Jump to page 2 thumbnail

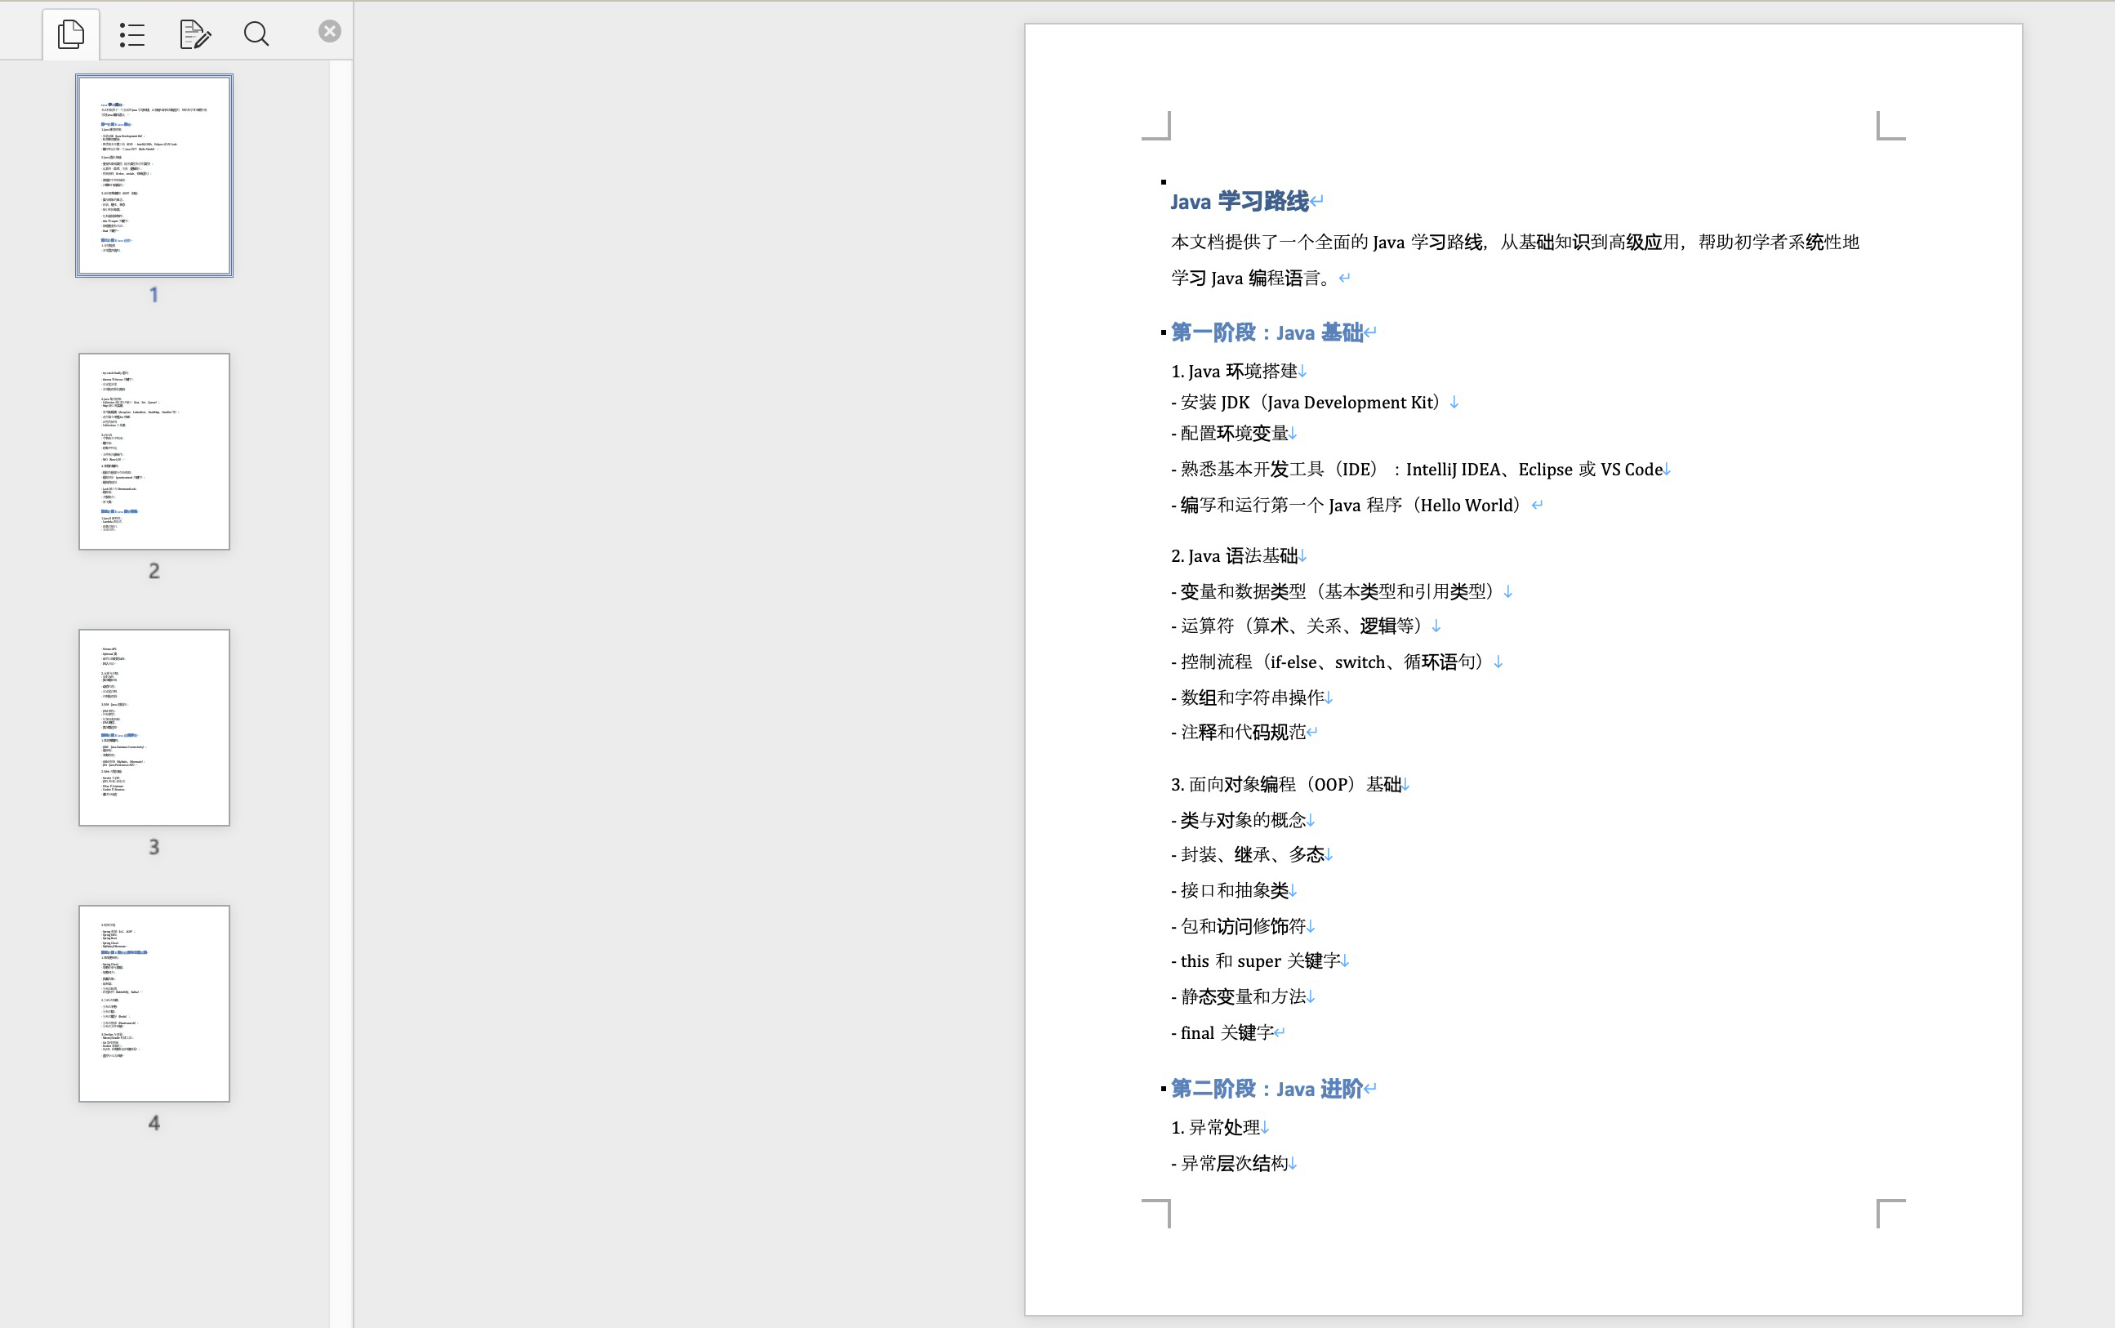coord(154,452)
